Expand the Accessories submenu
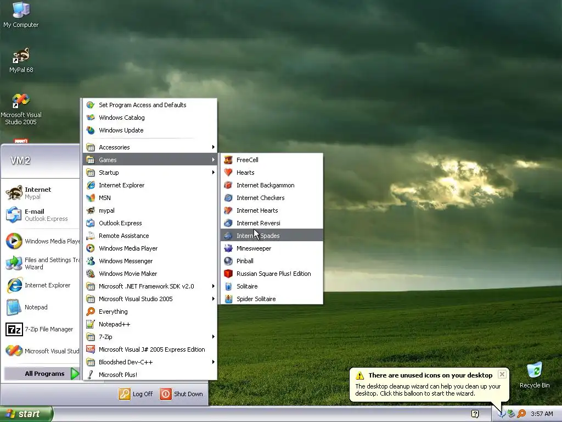Screen dimensions: 562x422 coord(150,147)
